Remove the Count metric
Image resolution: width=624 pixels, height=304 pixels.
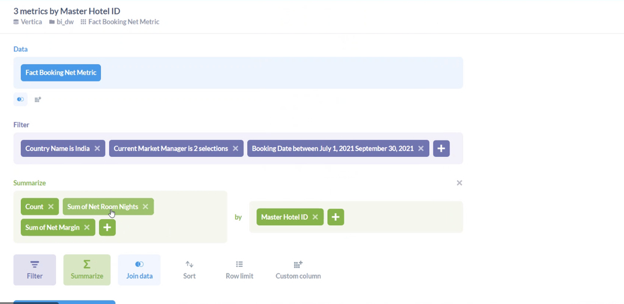pos(51,207)
